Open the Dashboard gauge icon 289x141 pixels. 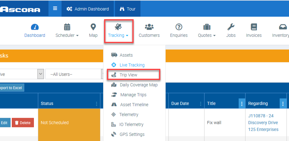coord(35,27)
